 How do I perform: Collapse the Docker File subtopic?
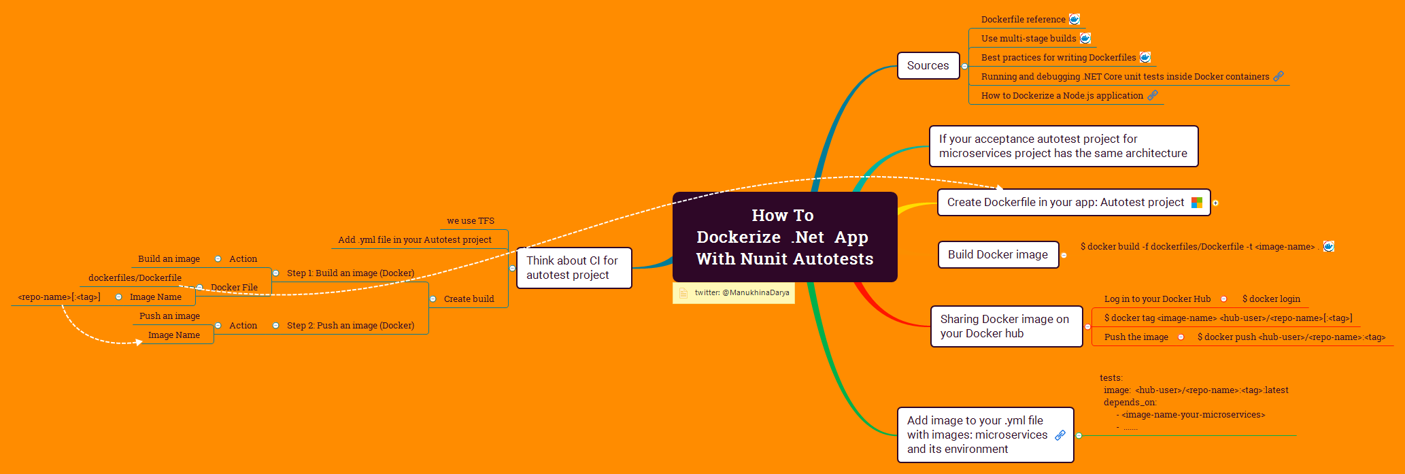tap(199, 288)
